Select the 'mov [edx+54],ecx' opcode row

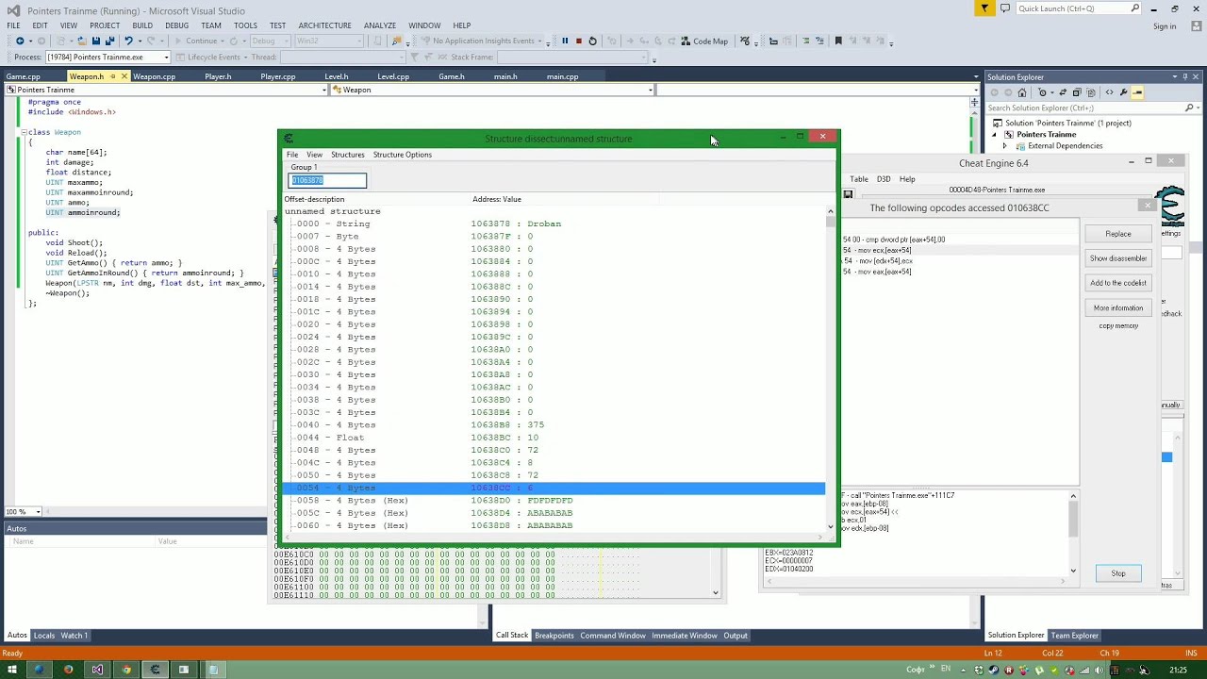coord(959,260)
